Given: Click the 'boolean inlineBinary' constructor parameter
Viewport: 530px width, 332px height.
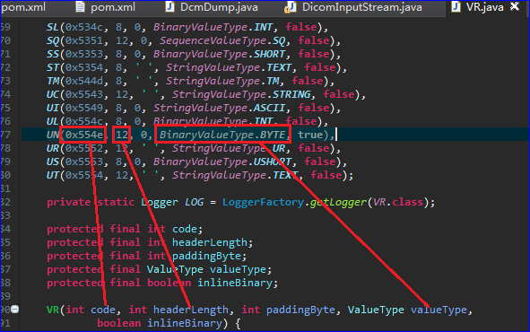Looking at the screenshot, I should [x=160, y=323].
